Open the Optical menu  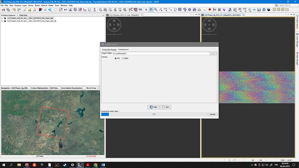(44, 5)
